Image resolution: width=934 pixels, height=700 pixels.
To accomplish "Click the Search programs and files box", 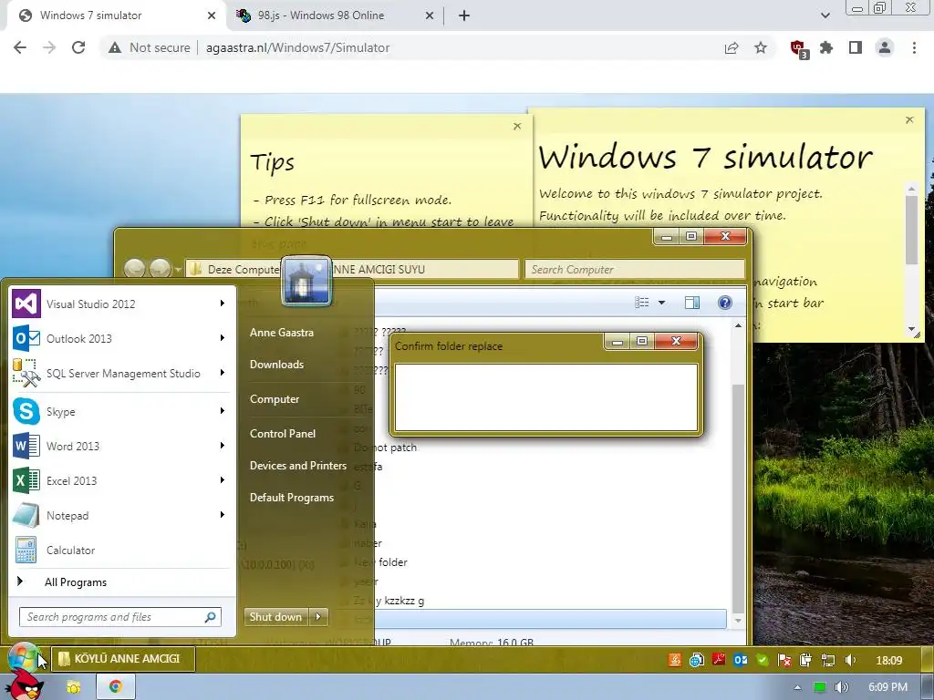I will (x=120, y=617).
